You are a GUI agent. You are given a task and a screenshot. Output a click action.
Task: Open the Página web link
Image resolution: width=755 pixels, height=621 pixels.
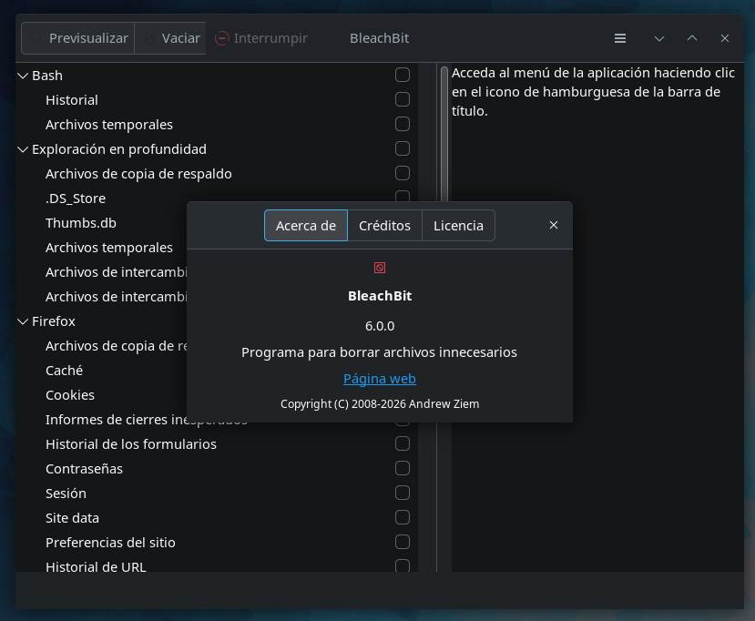click(x=380, y=379)
